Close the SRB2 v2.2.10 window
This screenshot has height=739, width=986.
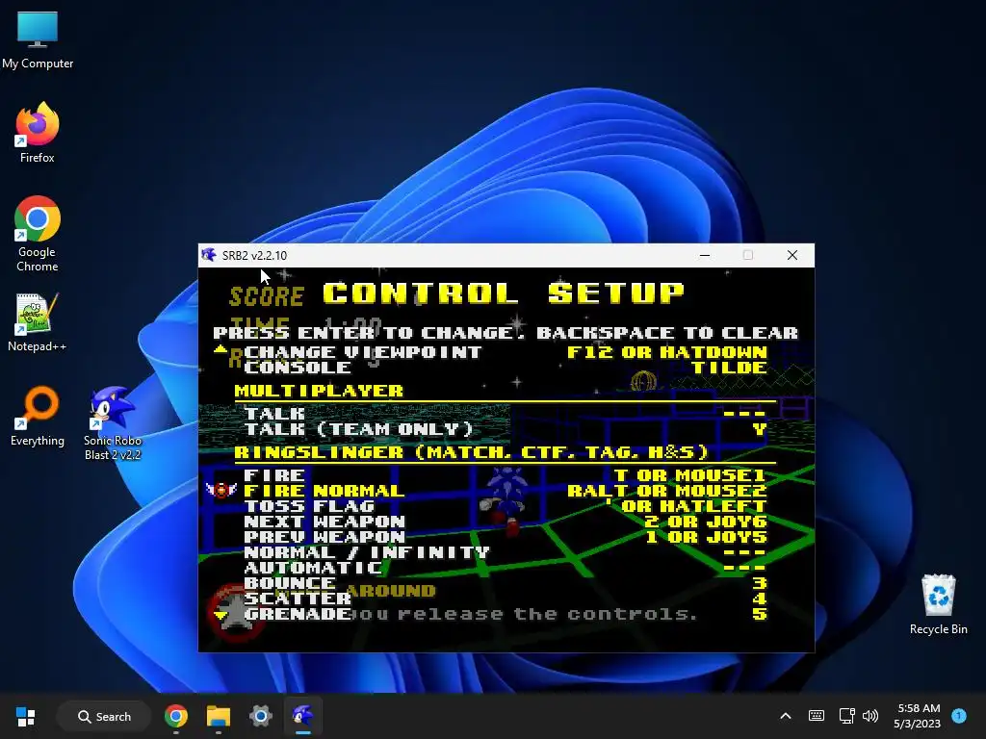click(x=792, y=255)
